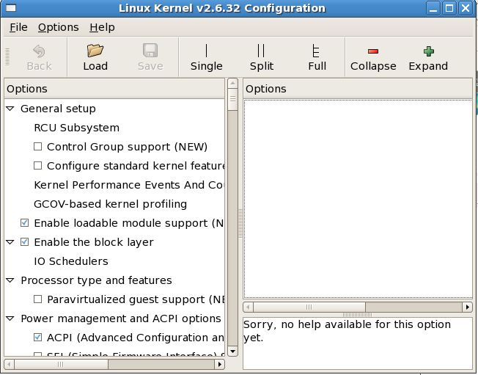Uncheck Enable loadable module support
Viewport: 478px width, 375px height.
(x=24, y=223)
